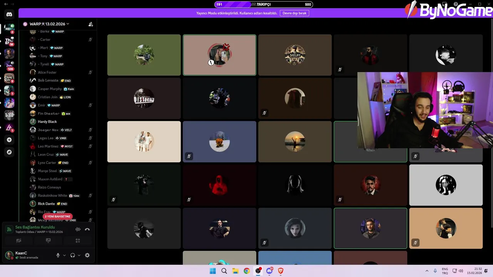Screen dimensions: 493x277
Task: Focus the cream tile with two people
Action: click(144, 142)
